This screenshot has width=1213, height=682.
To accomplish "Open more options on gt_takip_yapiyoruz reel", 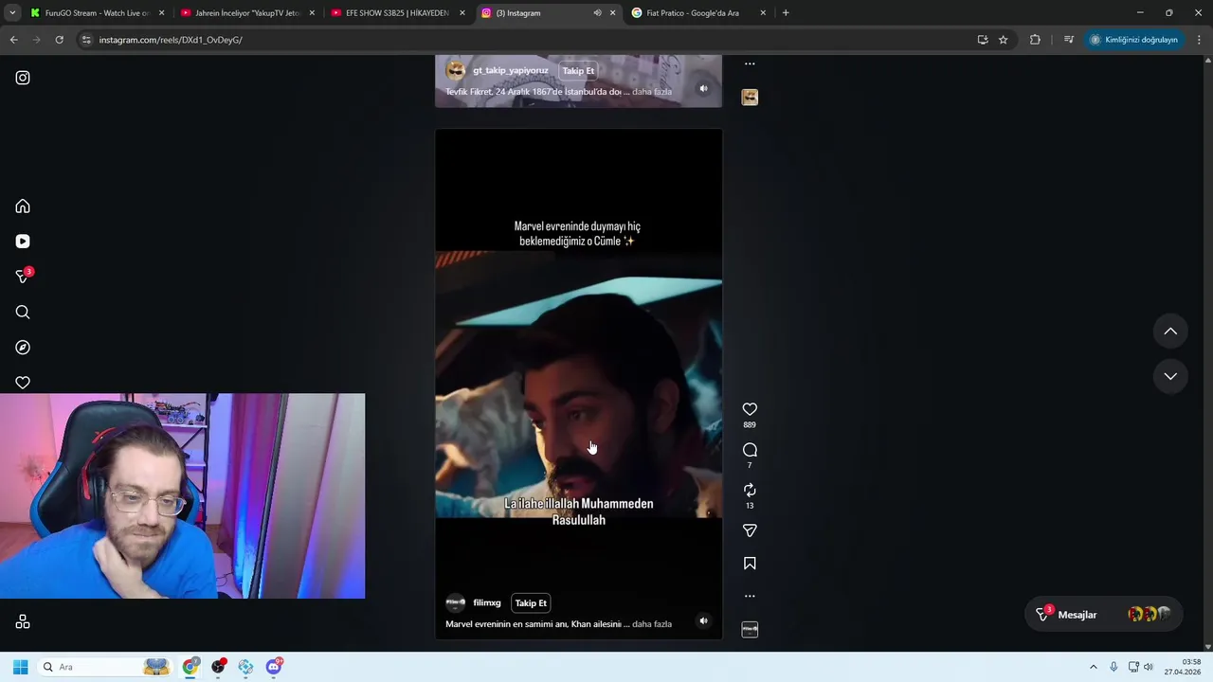I will (750, 64).
